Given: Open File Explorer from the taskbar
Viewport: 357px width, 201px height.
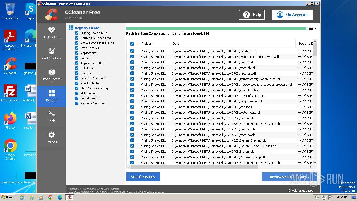Looking at the screenshot, I should [x=32, y=197].
